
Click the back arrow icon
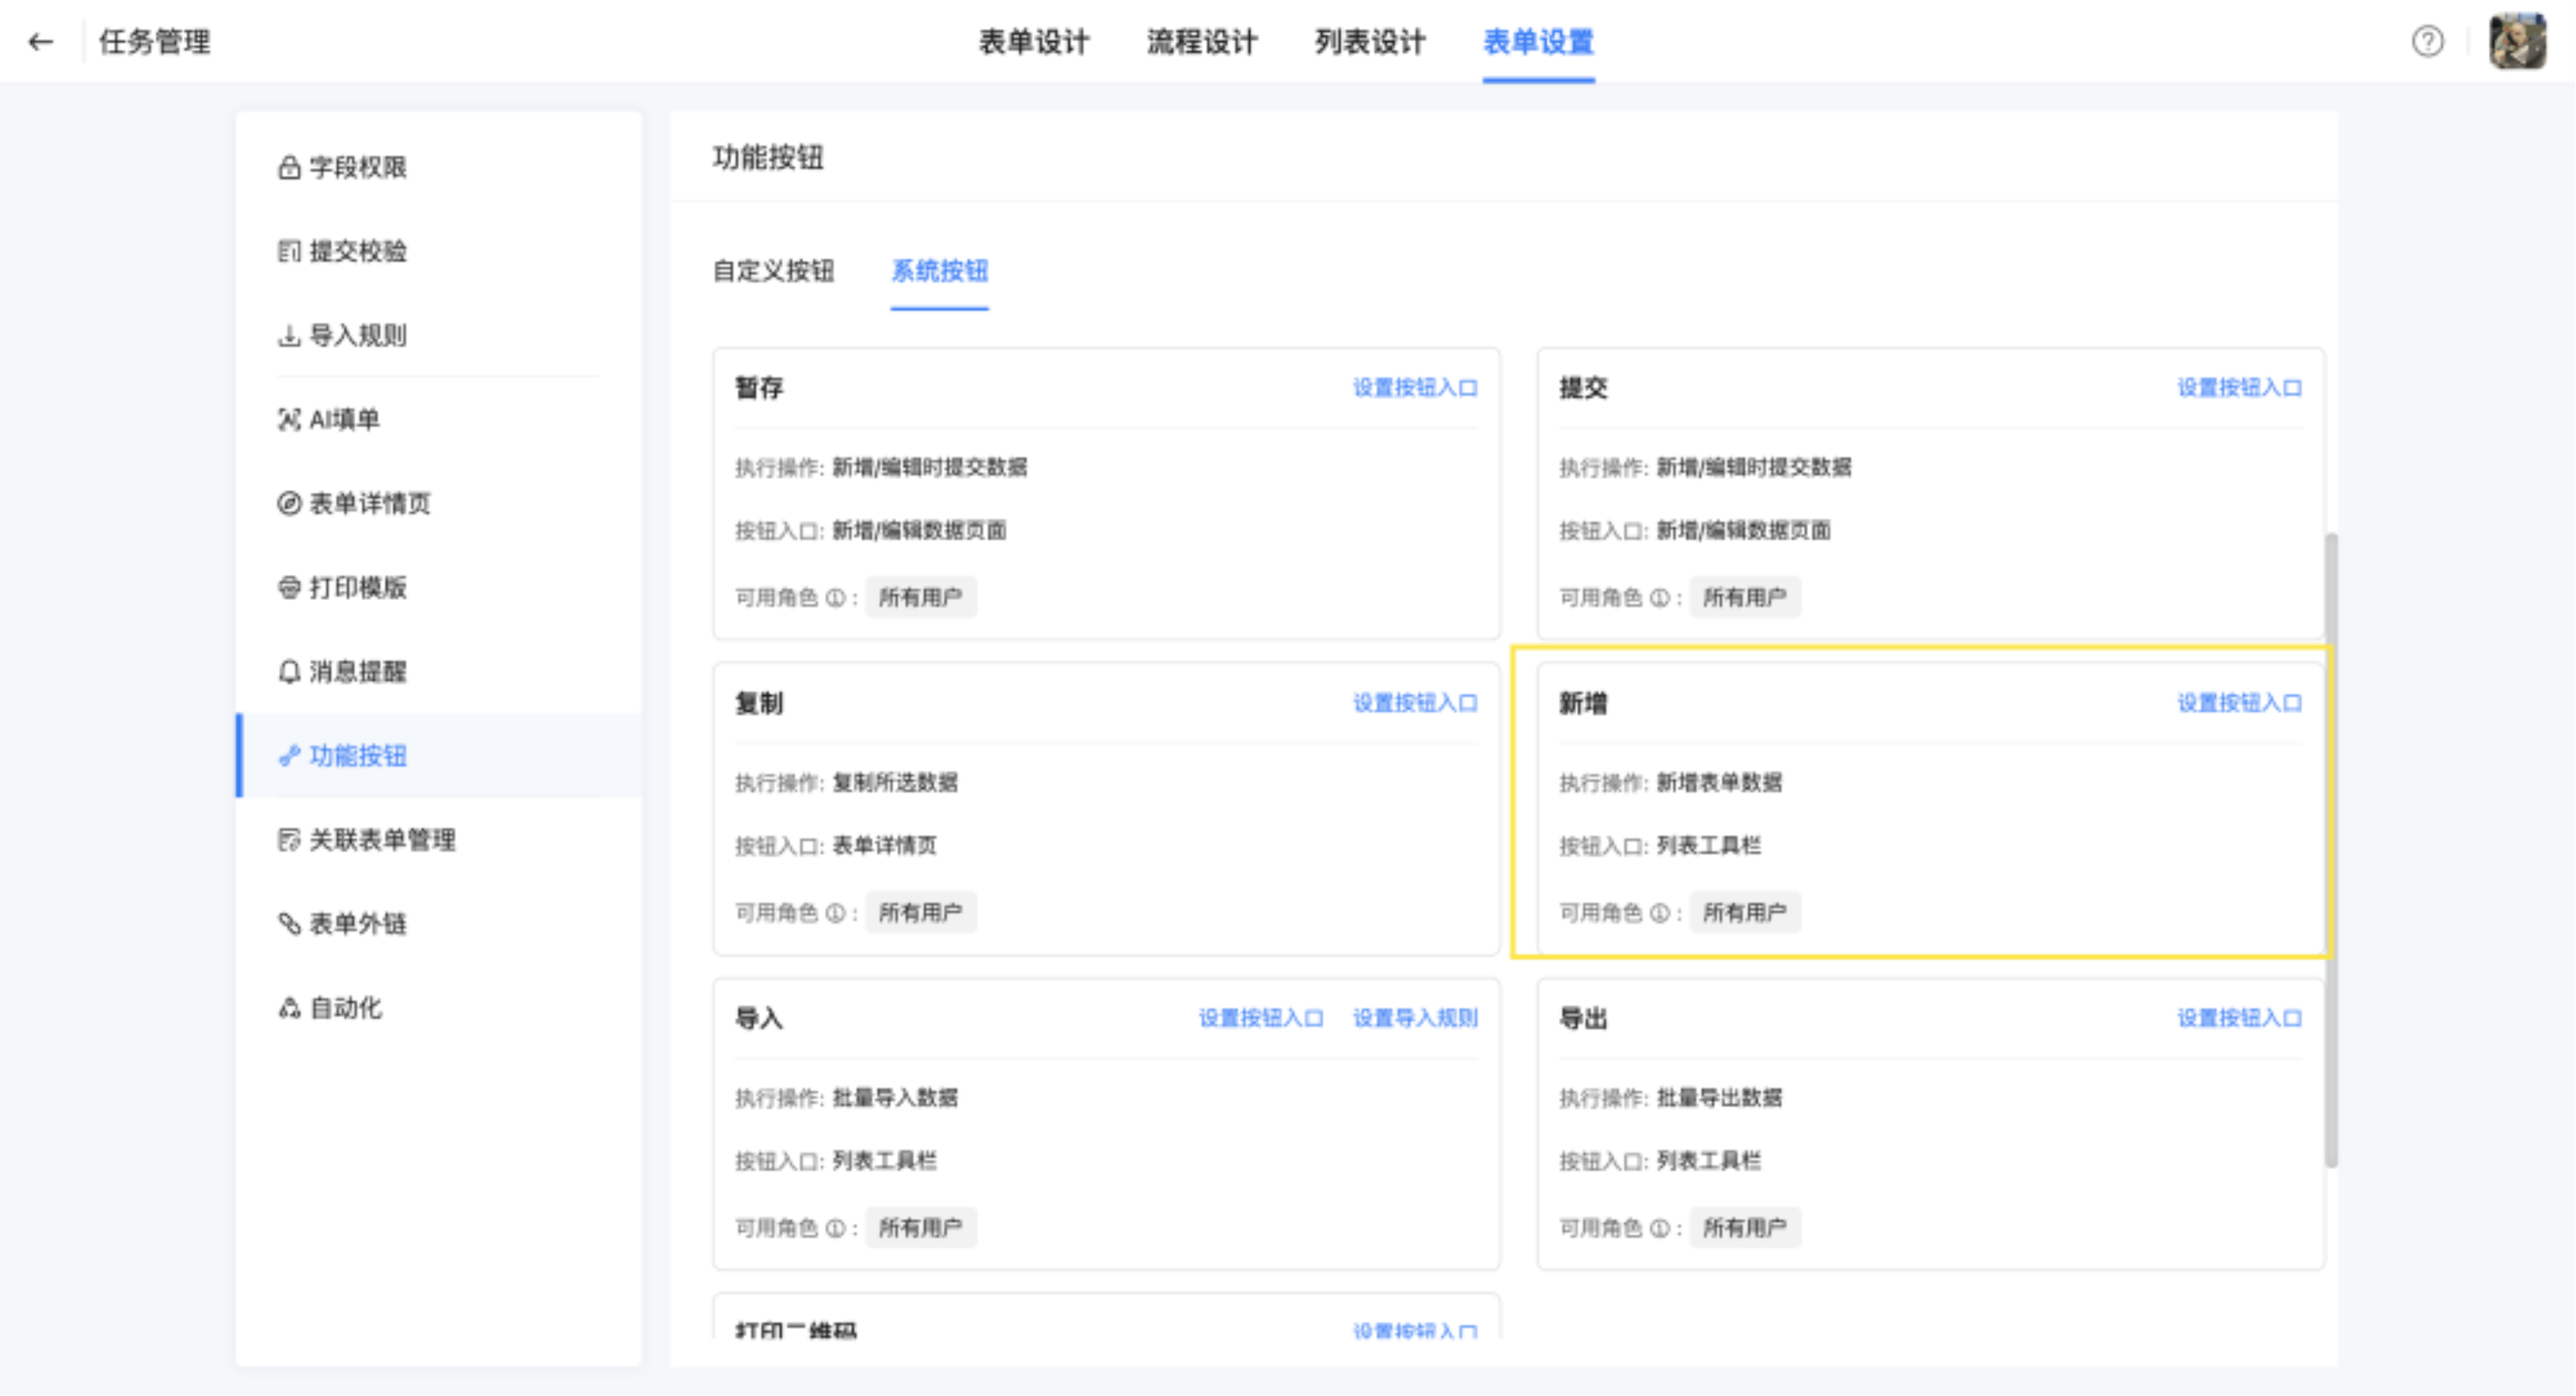40,42
